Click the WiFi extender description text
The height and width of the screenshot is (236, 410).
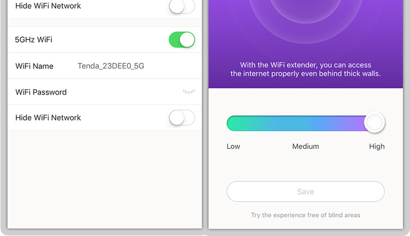306,69
